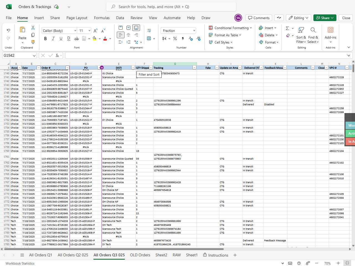The height and width of the screenshot is (266, 355).
Task: Increase font size with the A-up icon
Action: [96, 30]
